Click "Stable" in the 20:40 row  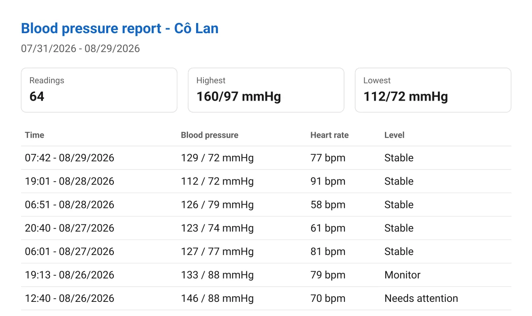[399, 228]
